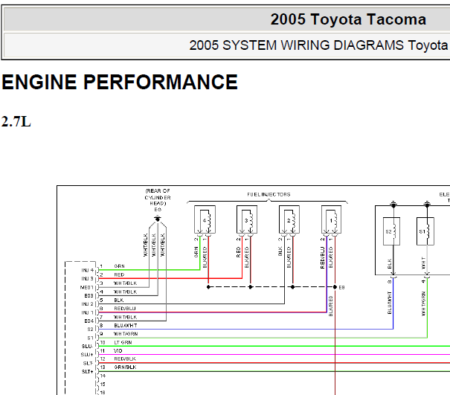
Task: Click the "BLU/WHT" wire label at pin 8
Action: pyautogui.click(x=126, y=325)
